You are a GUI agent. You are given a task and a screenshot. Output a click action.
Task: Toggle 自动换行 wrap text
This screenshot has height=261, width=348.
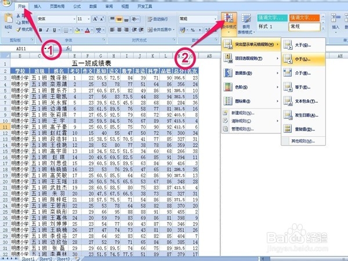[158, 19]
